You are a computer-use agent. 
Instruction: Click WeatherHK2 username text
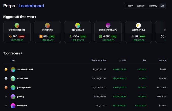click(138, 30)
